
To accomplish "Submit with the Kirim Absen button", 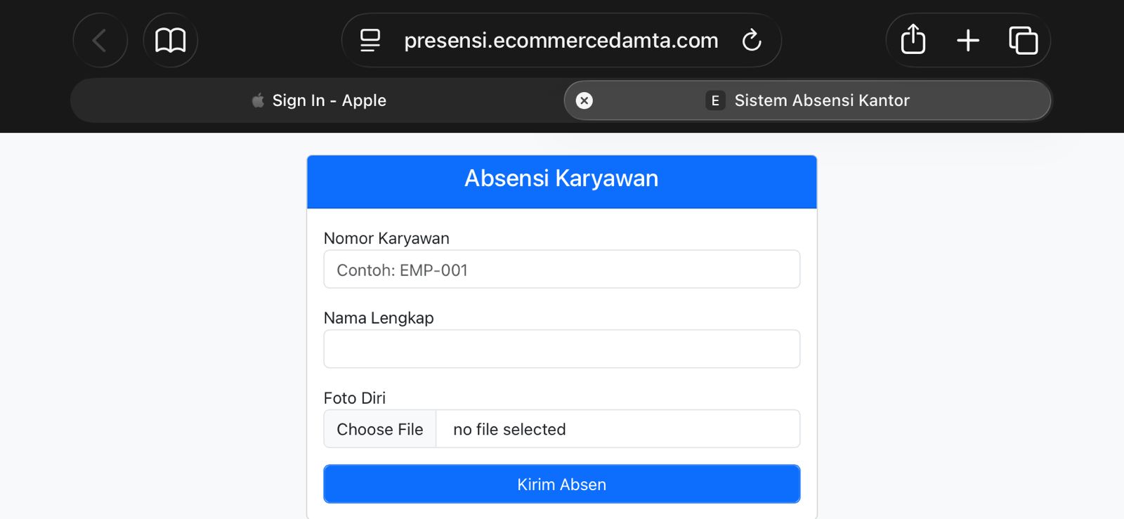I will click(x=561, y=484).
